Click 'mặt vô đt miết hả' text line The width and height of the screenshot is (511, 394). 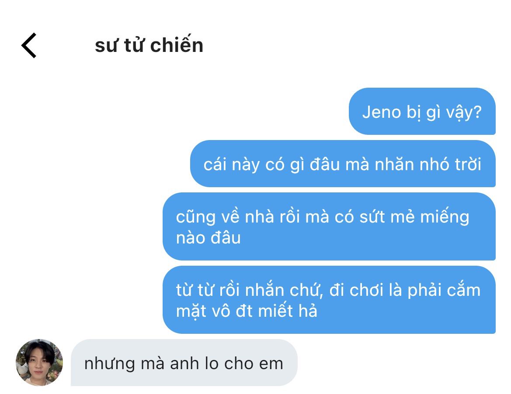pos(247,311)
